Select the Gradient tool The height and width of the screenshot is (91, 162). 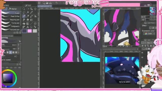[x=28, y=24]
